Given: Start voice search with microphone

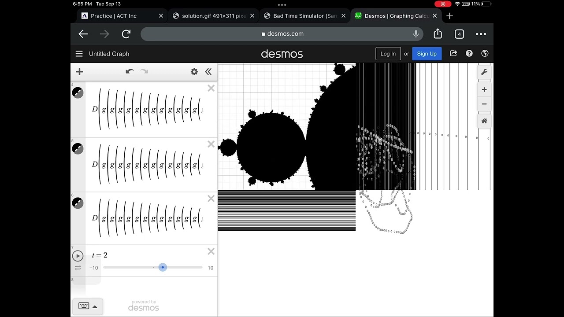Looking at the screenshot, I should pyautogui.click(x=416, y=34).
